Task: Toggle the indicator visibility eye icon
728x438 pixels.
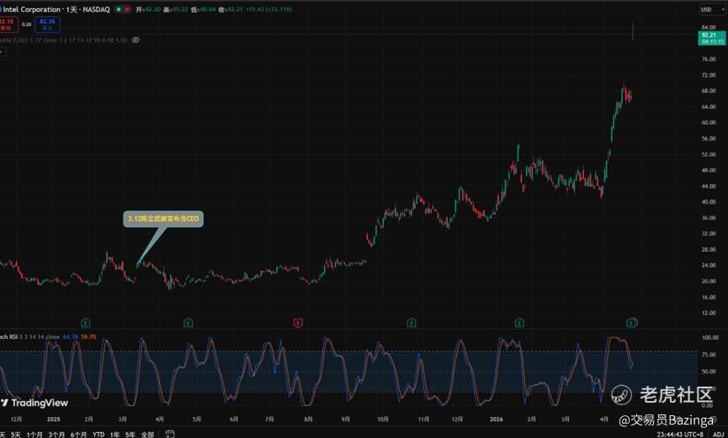Action: coord(136,40)
